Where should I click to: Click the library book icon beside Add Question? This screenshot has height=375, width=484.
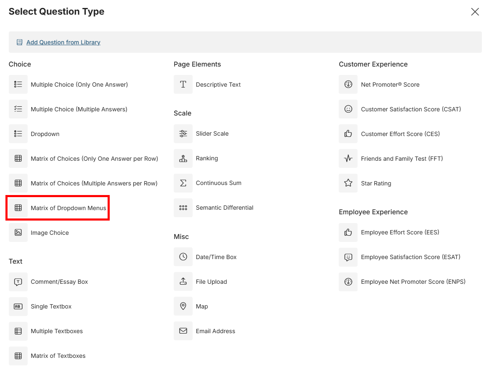pyautogui.click(x=19, y=42)
